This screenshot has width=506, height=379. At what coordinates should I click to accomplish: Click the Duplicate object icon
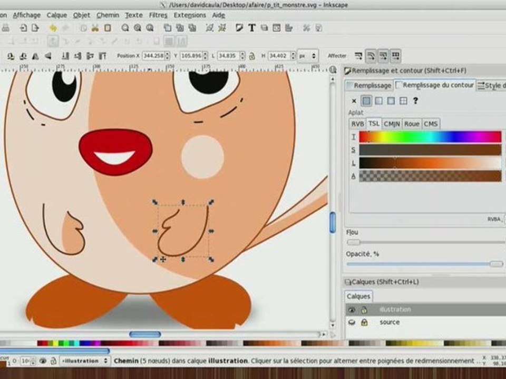pos(167,28)
